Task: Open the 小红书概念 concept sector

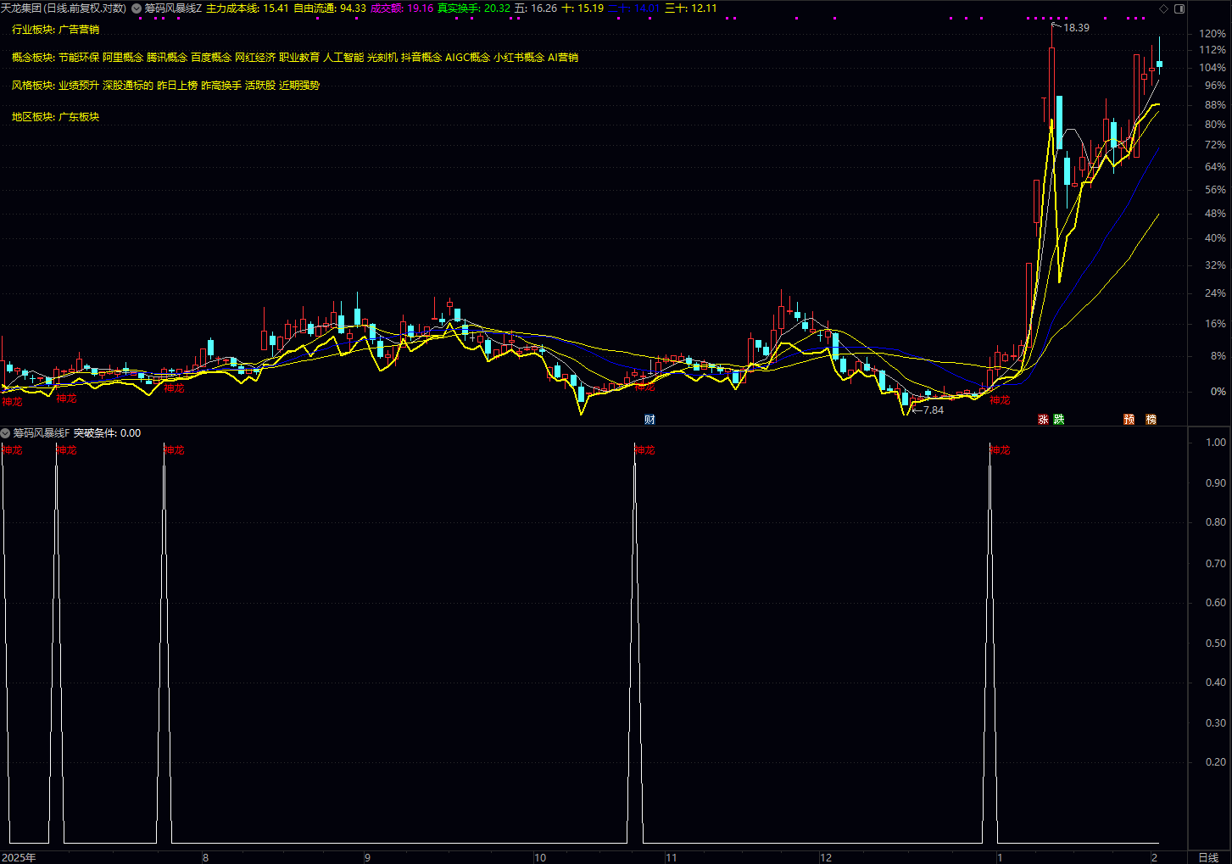Action: coord(519,58)
